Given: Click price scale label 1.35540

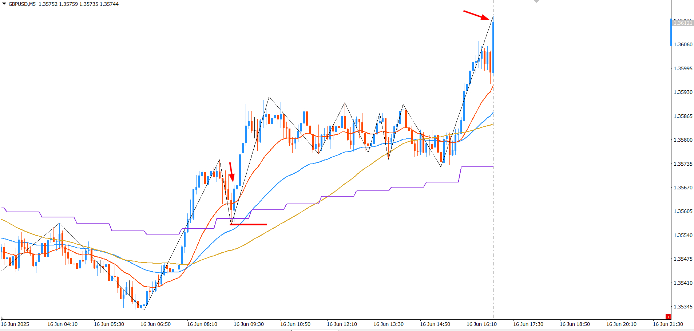Looking at the screenshot, I should coord(683,235).
